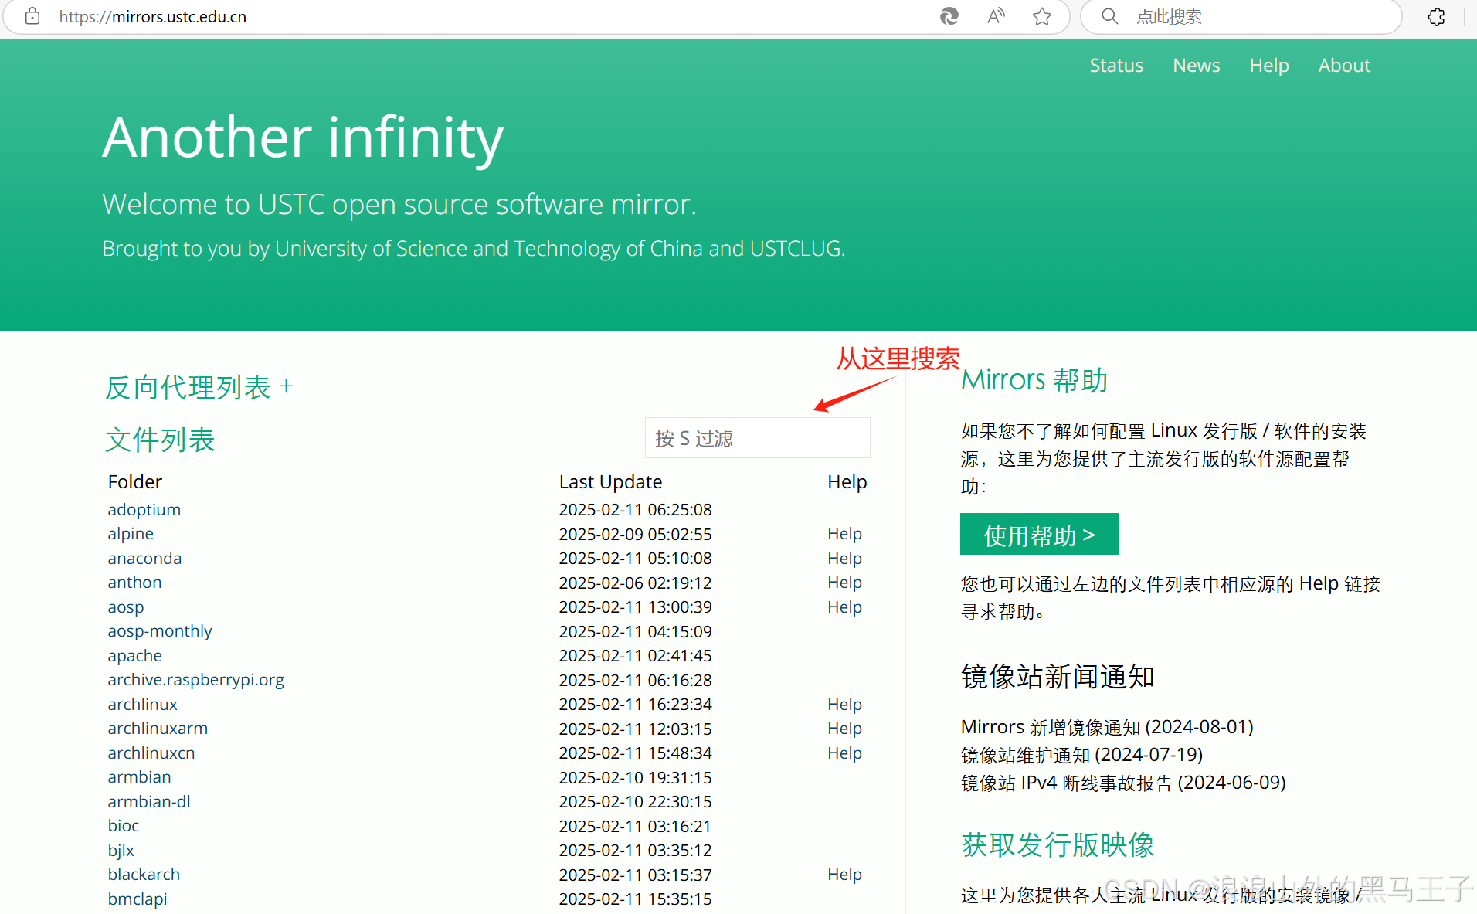Open Help link in the archlinux row

pos(844,705)
